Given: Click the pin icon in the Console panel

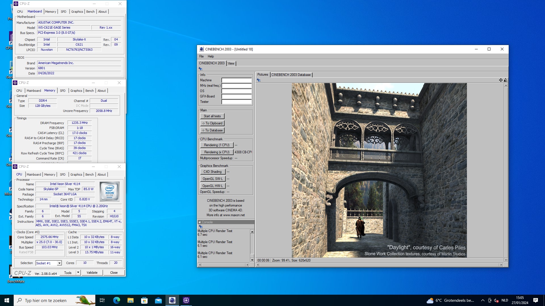Looking at the screenshot, I should pyautogui.click(x=201, y=227).
